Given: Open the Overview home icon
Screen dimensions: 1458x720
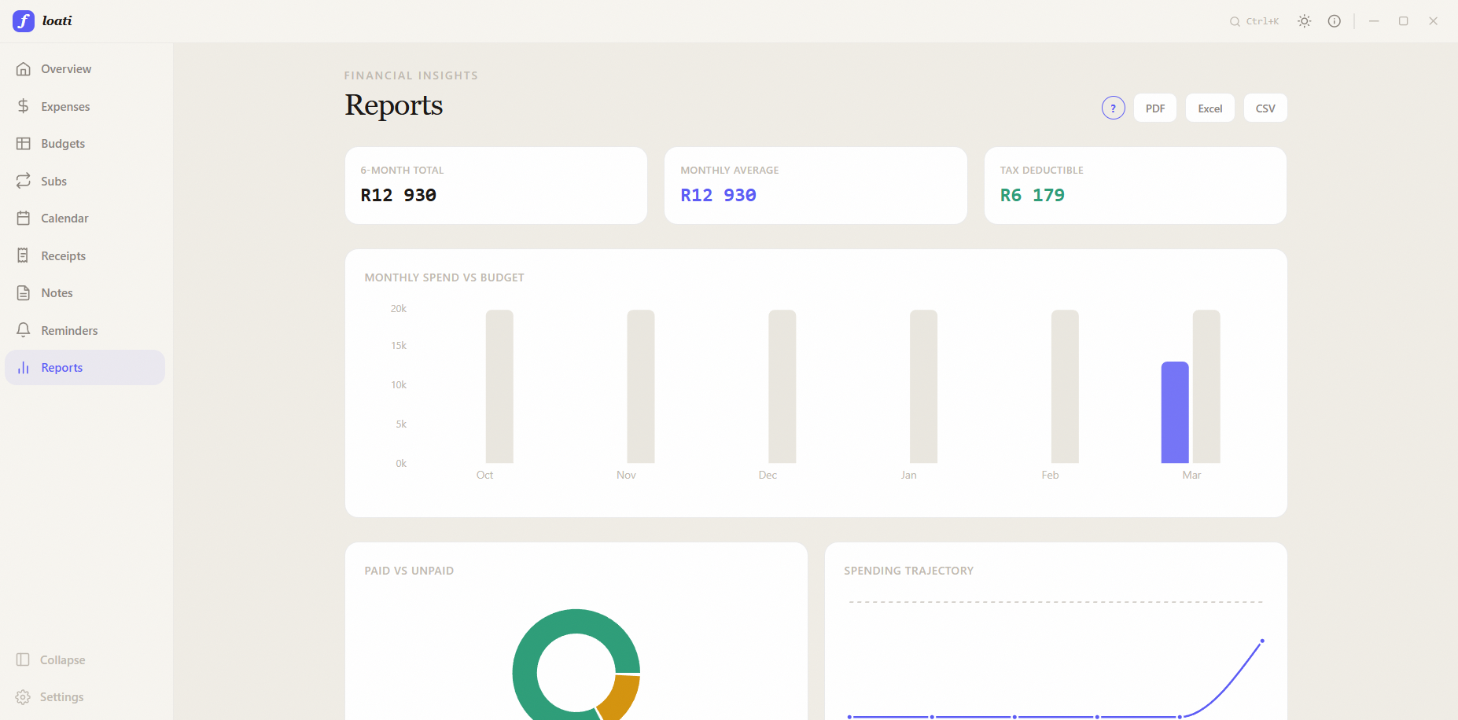Looking at the screenshot, I should pyautogui.click(x=24, y=69).
